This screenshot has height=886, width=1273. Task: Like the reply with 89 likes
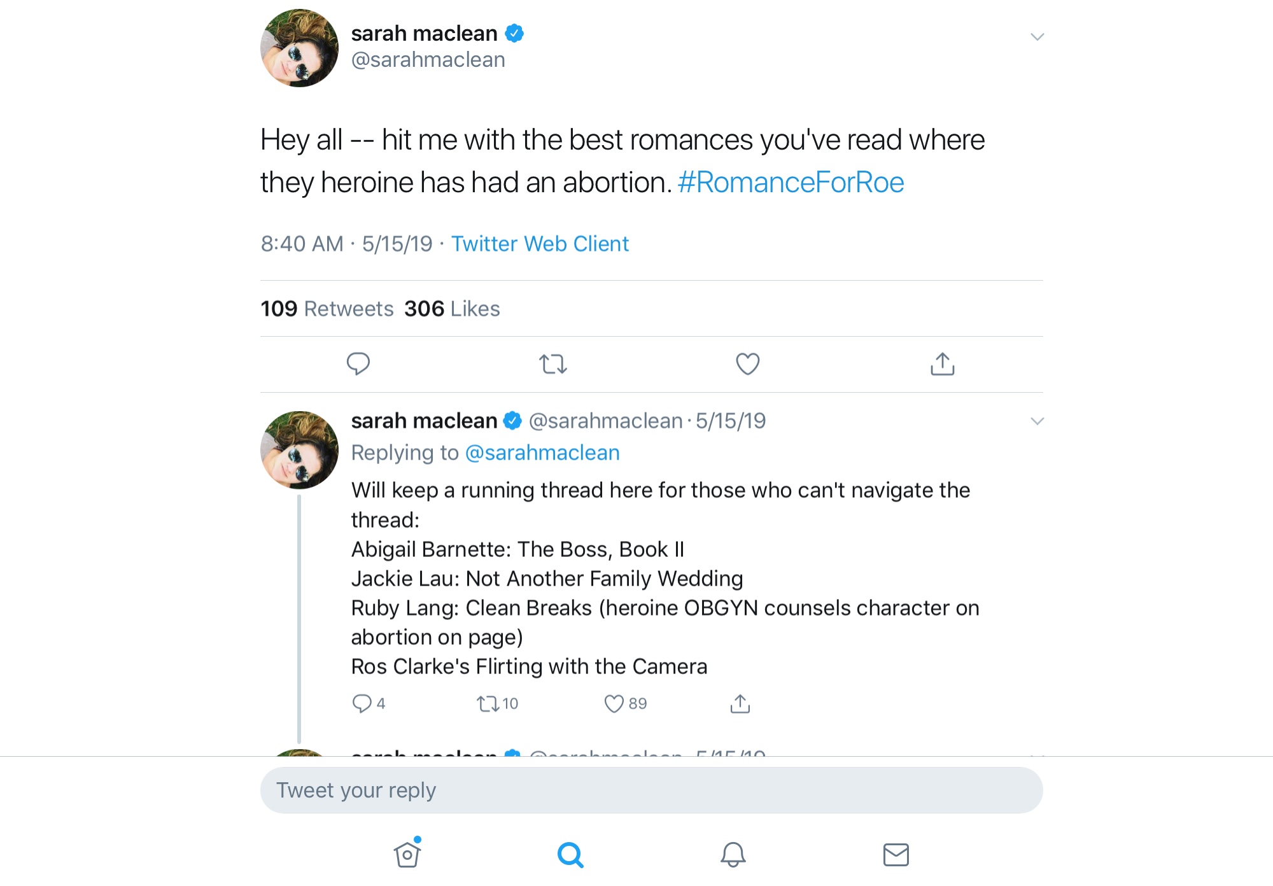(x=614, y=703)
